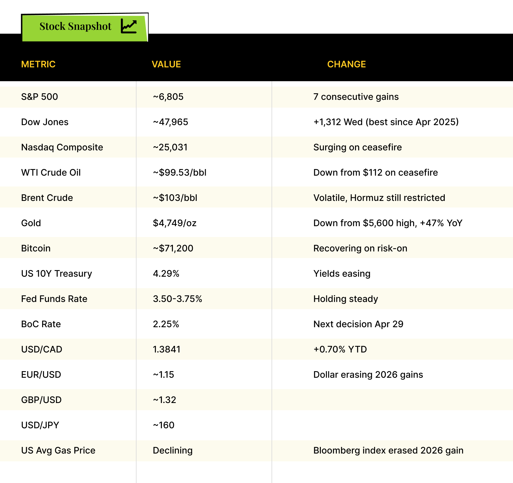Select the WTI Crude Oil label

pos(51,173)
